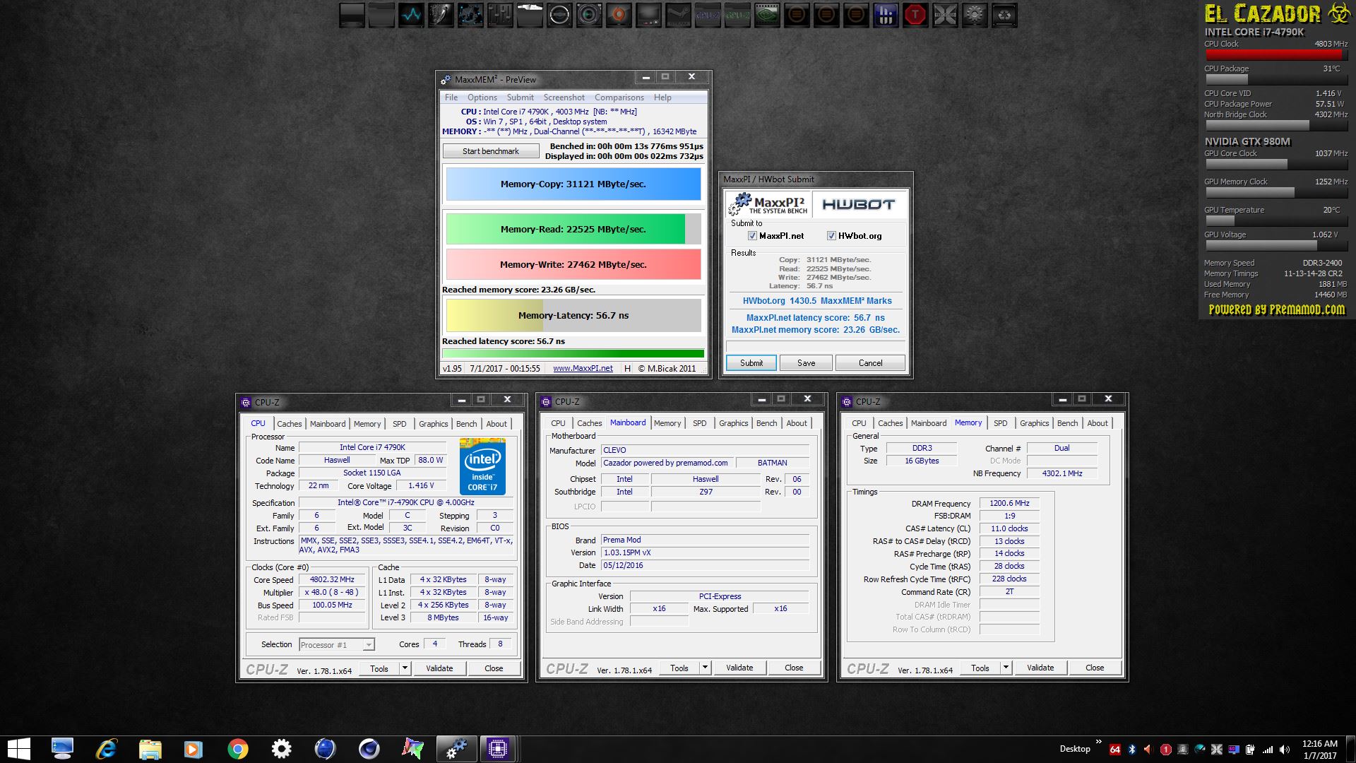Open the recycle bin icon in top dock
1356x763 pixels.
point(1004,15)
